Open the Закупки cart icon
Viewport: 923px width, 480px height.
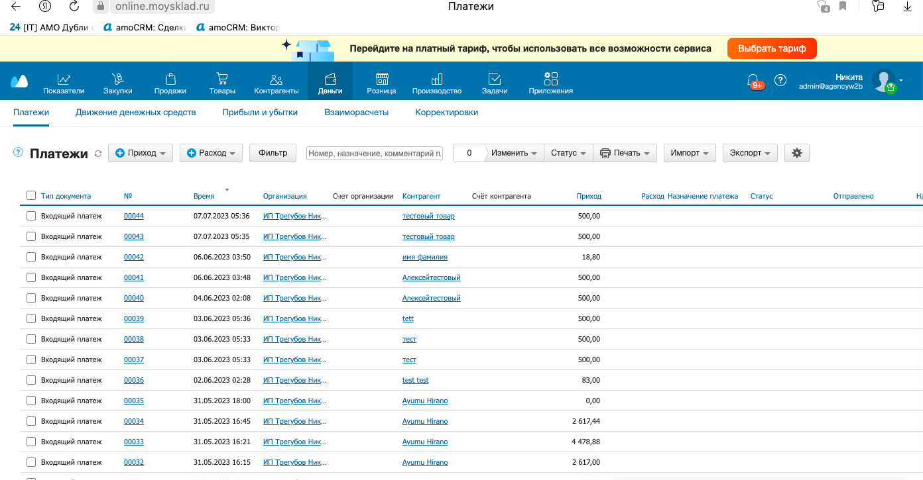click(x=117, y=79)
